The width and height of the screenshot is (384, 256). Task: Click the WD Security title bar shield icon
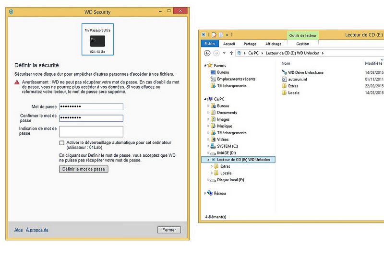pos(11,12)
